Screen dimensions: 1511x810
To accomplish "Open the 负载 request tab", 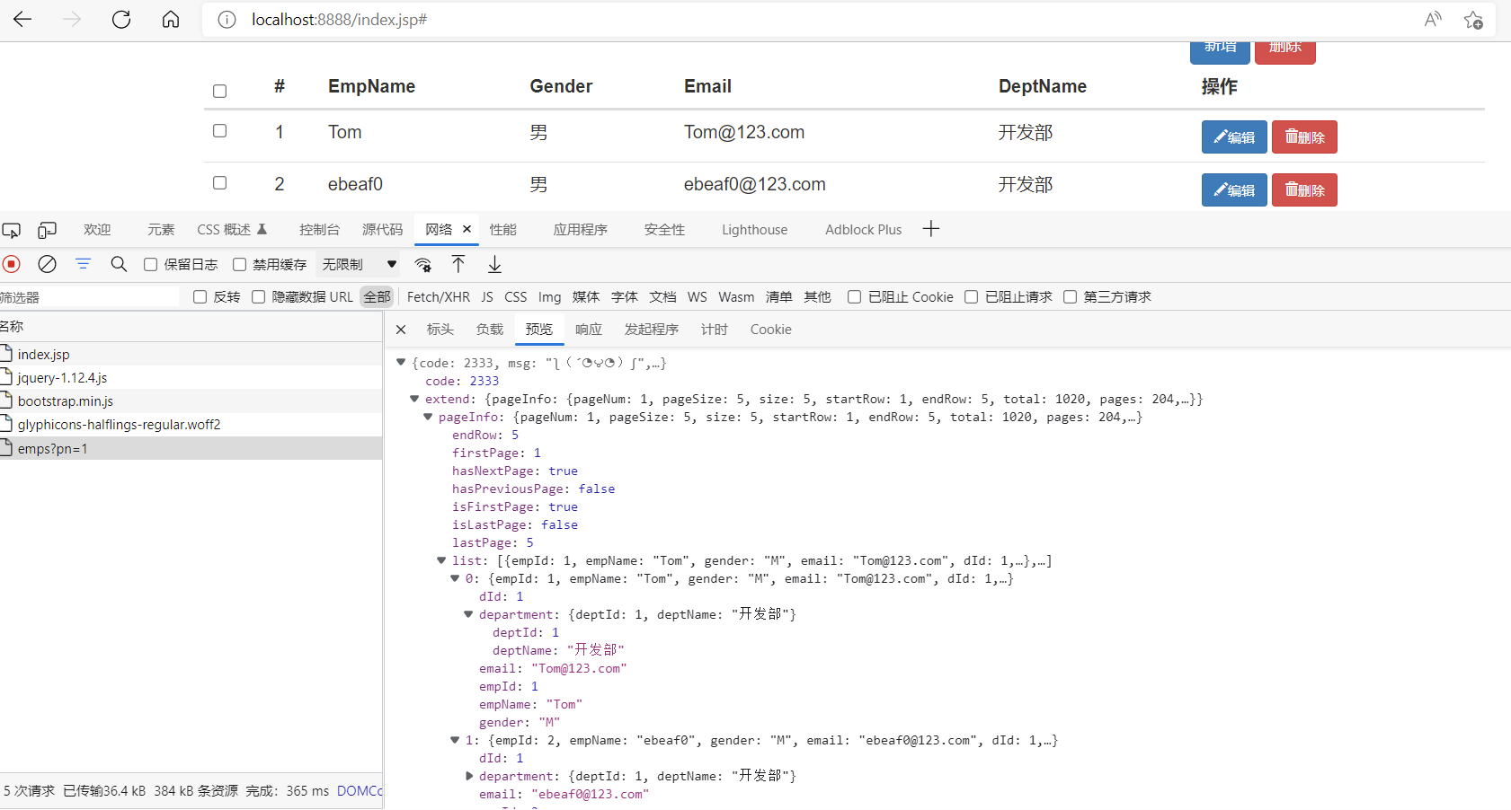I will click(x=489, y=330).
